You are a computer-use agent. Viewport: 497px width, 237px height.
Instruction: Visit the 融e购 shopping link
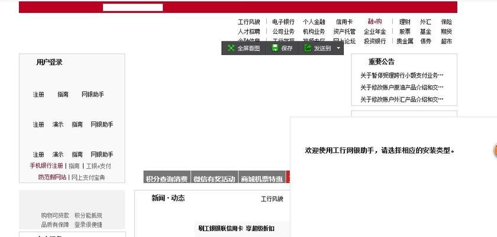point(375,21)
